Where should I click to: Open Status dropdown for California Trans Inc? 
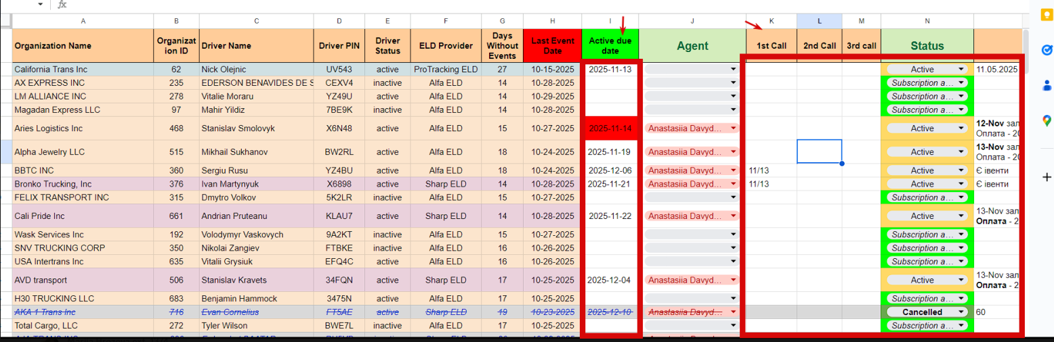click(x=961, y=69)
